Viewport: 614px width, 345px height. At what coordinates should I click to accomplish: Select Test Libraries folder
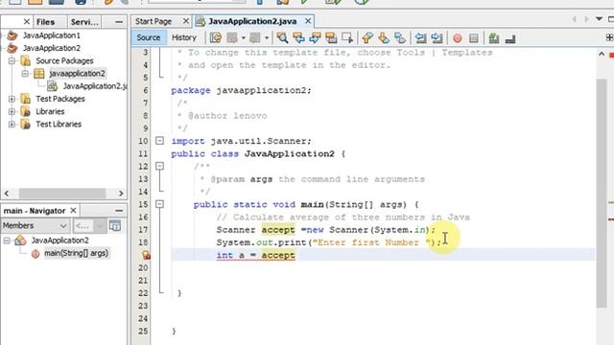pos(59,125)
